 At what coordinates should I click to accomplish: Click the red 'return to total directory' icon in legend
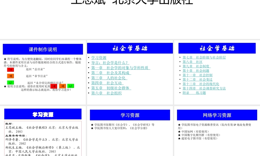pyautogui.click(x=10, y=69)
